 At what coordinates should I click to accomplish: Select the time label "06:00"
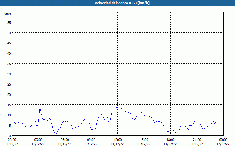pyautogui.click(x=65, y=140)
